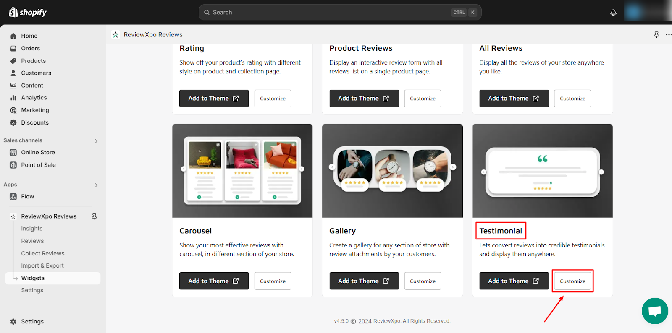The image size is (672, 333).
Task: Click the Marketing target icon
Action: [x=13, y=110]
